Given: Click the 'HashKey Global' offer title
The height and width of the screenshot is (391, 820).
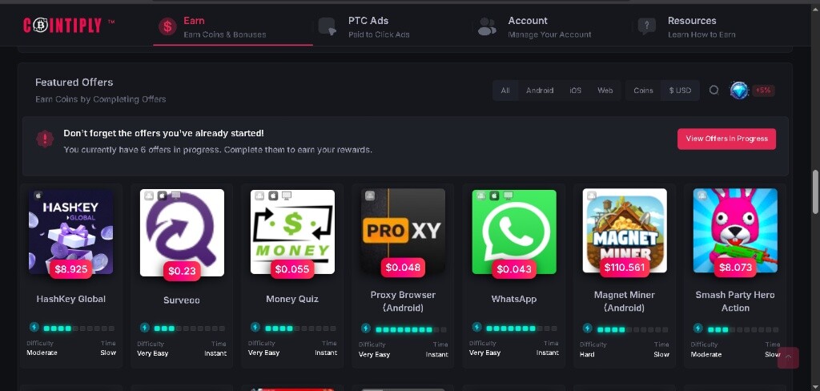Looking at the screenshot, I should (71, 299).
